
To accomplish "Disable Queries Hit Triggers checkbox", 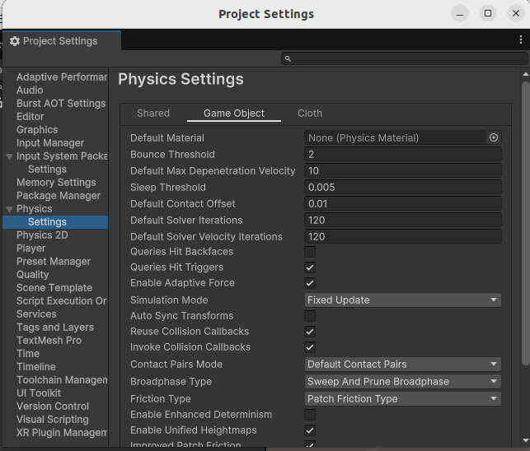I will (x=310, y=267).
